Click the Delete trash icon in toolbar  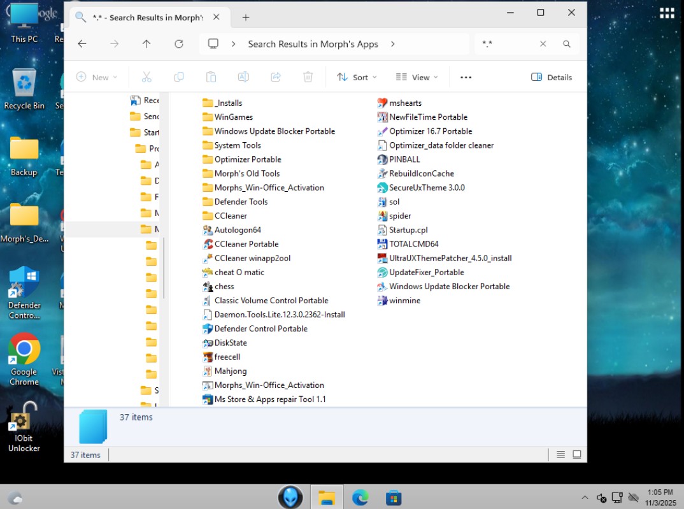point(308,77)
